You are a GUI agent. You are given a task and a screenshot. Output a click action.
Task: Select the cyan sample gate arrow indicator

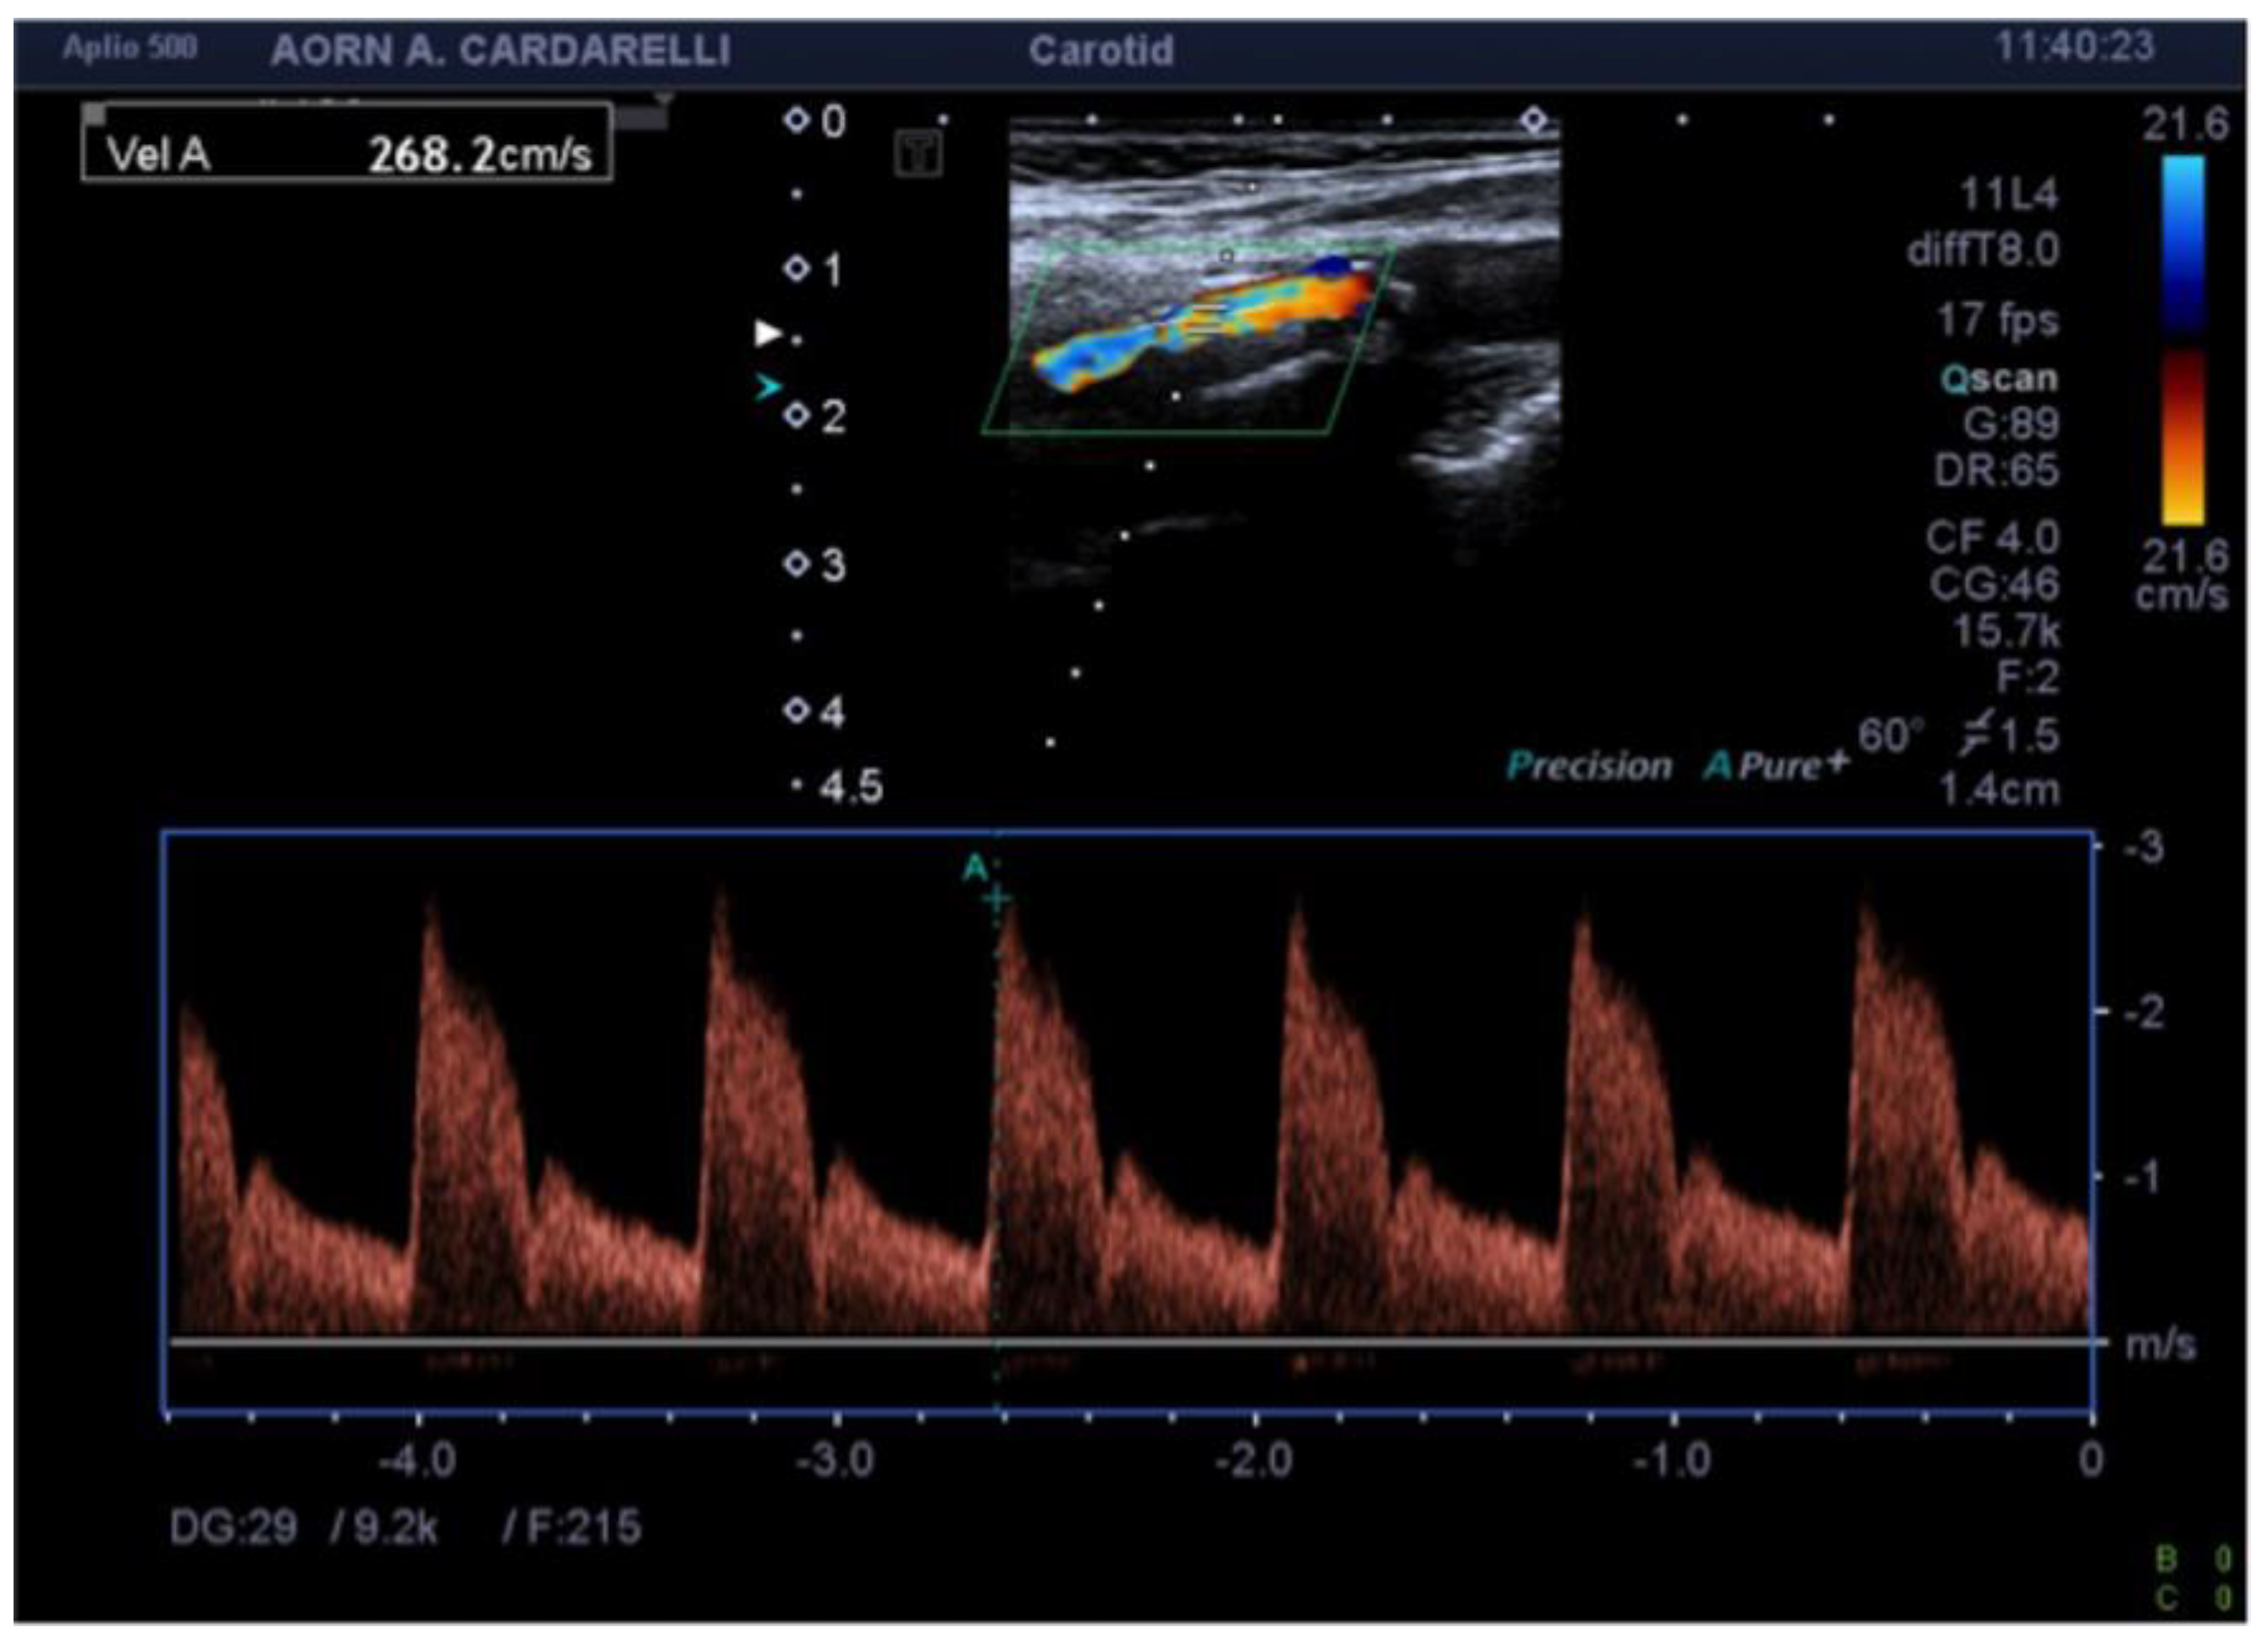click(x=768, y=388)
